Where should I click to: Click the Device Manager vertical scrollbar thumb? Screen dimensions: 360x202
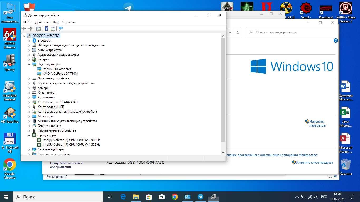click(223, 89)
